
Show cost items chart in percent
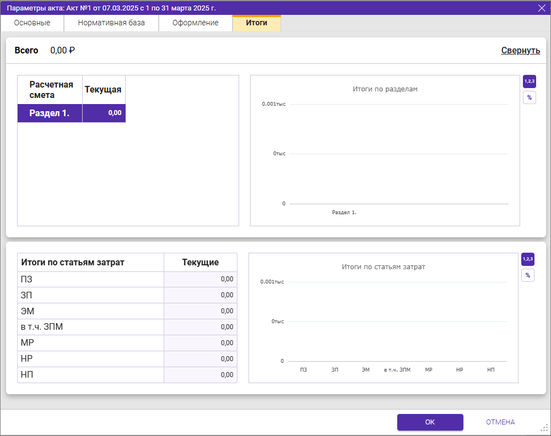click(527, 275)
